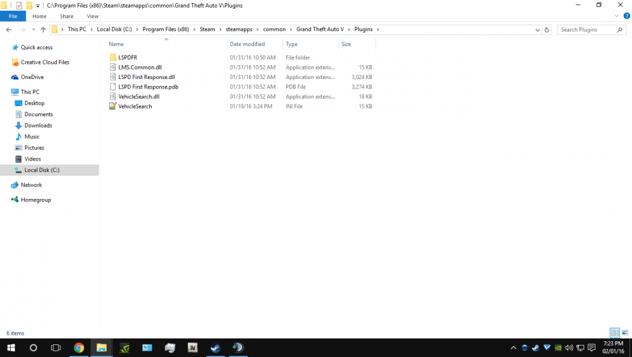Screen dimensions: 632x357
Task: Navigate to steamapps breadcrumb
Action: click(239, 30)
